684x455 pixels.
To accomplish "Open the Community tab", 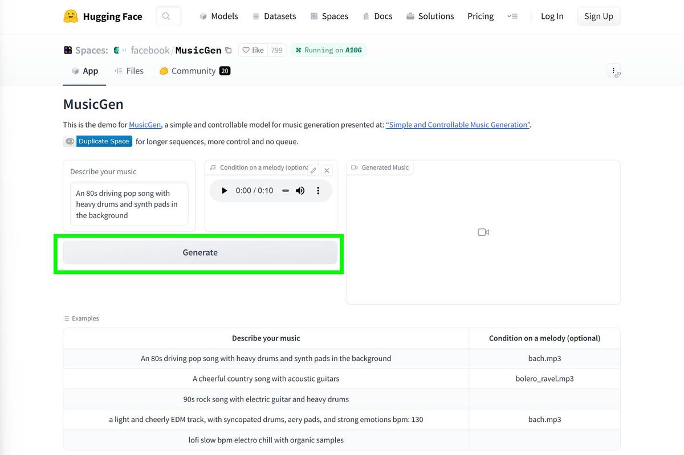I will click(x=194, y=71).
